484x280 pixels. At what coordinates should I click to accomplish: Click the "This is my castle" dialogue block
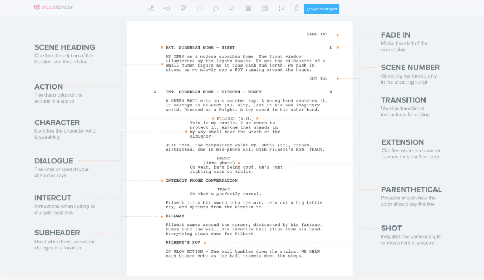(x=235, y=129)
